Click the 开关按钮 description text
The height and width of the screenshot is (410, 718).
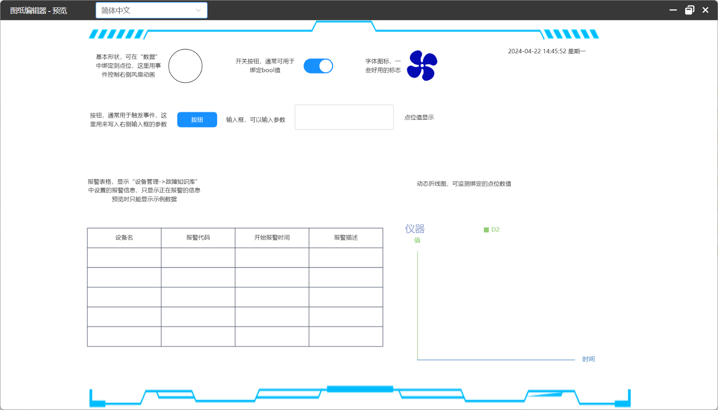(x=265, y=66)
